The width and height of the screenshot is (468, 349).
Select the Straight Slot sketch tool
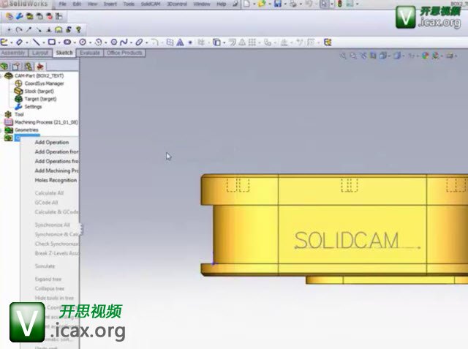click(67, 42)
